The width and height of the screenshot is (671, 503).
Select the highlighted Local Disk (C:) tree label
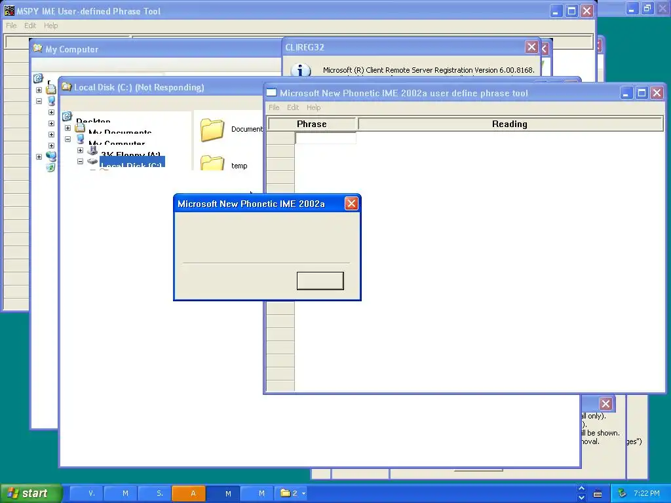tap(132, 162)
